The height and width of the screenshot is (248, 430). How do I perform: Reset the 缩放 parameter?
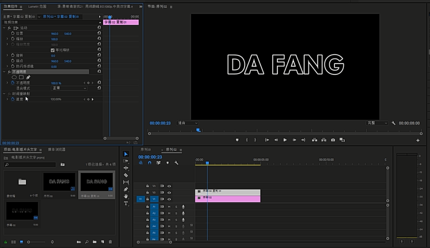click(99, 39)
